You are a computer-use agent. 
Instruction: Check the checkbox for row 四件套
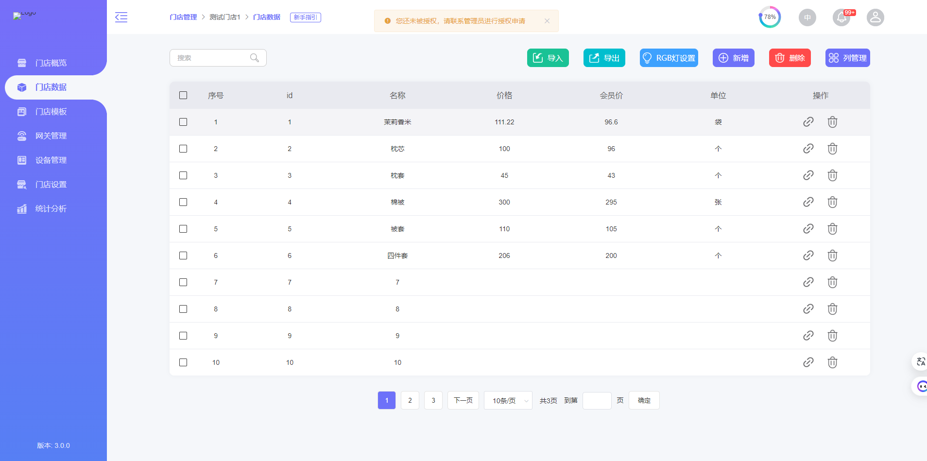pos(183,256)
